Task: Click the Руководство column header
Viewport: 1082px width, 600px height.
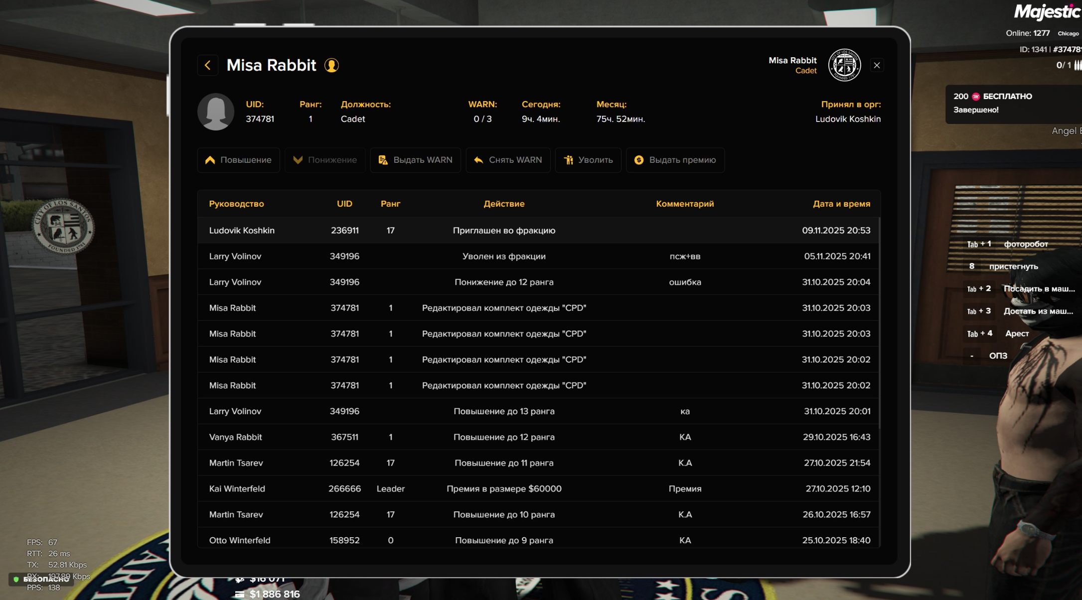Action: tap(237, 204)
